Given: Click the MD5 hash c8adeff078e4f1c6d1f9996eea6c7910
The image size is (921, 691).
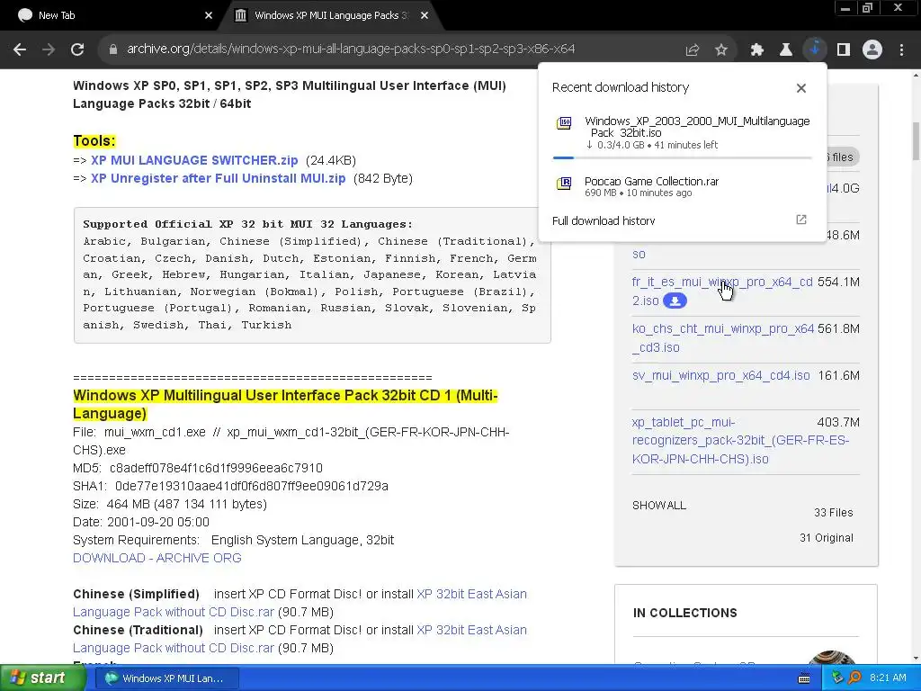Looking at the screenshot, I should pos(216,468).
